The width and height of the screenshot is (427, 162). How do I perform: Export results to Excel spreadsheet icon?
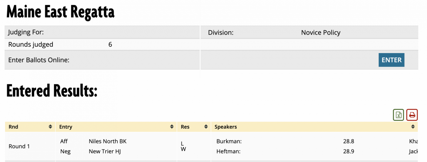(x=398, y=115)
